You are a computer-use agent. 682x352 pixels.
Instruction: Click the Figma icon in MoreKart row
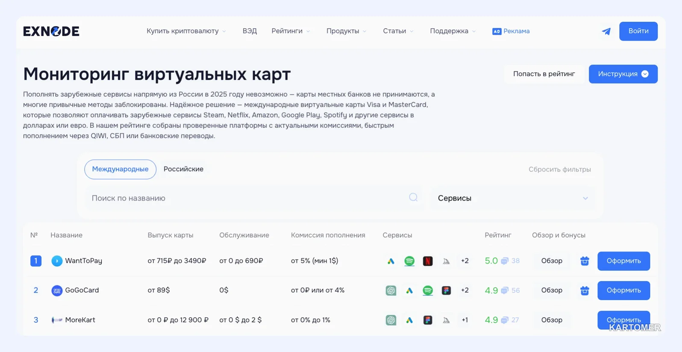click(428, 320)
